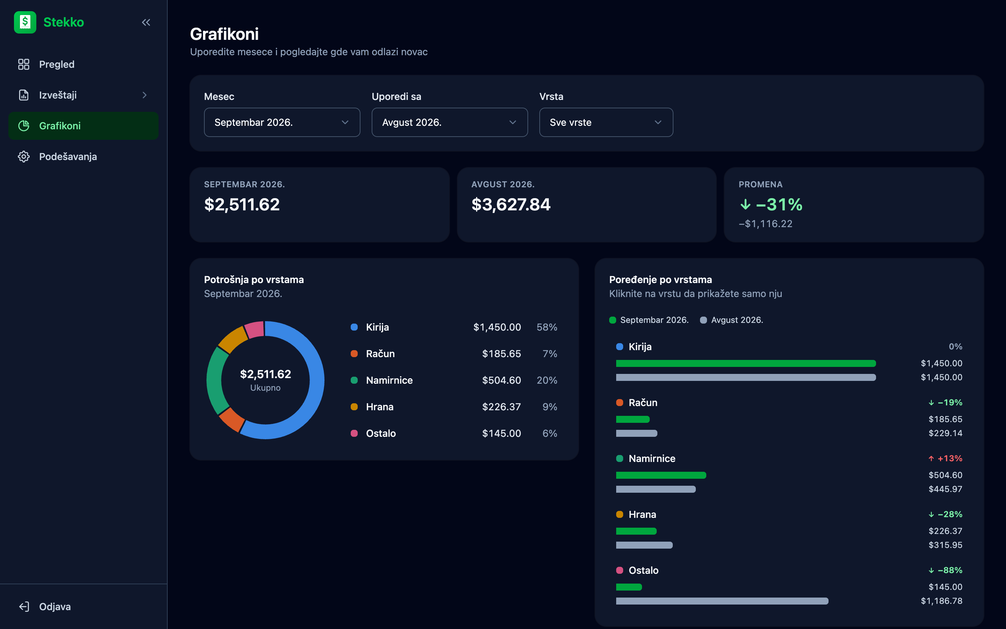Click the $2,511.62 Ukupno total in donut center
This screenshot has height=629, width=1006.
[265, 380]
